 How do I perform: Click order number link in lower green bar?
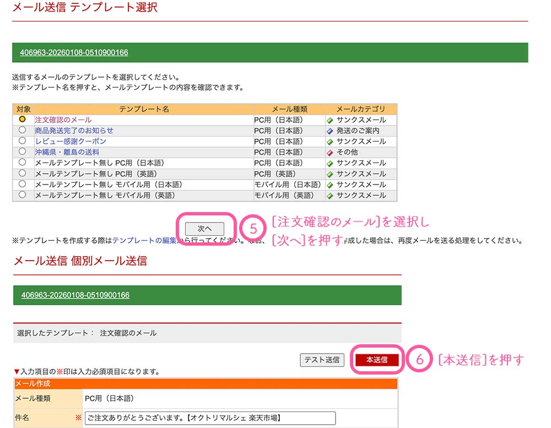(75, 295)
